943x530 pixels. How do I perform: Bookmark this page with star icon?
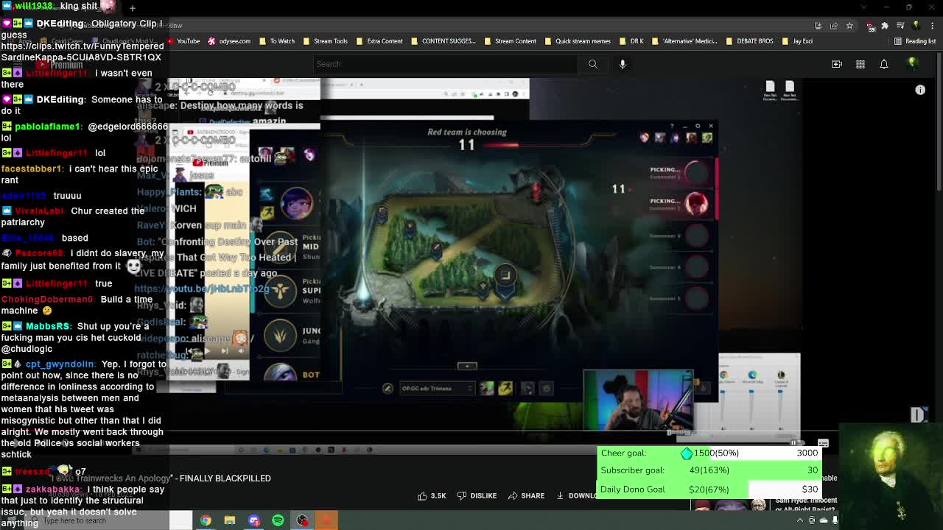click(x=849, y=26)
